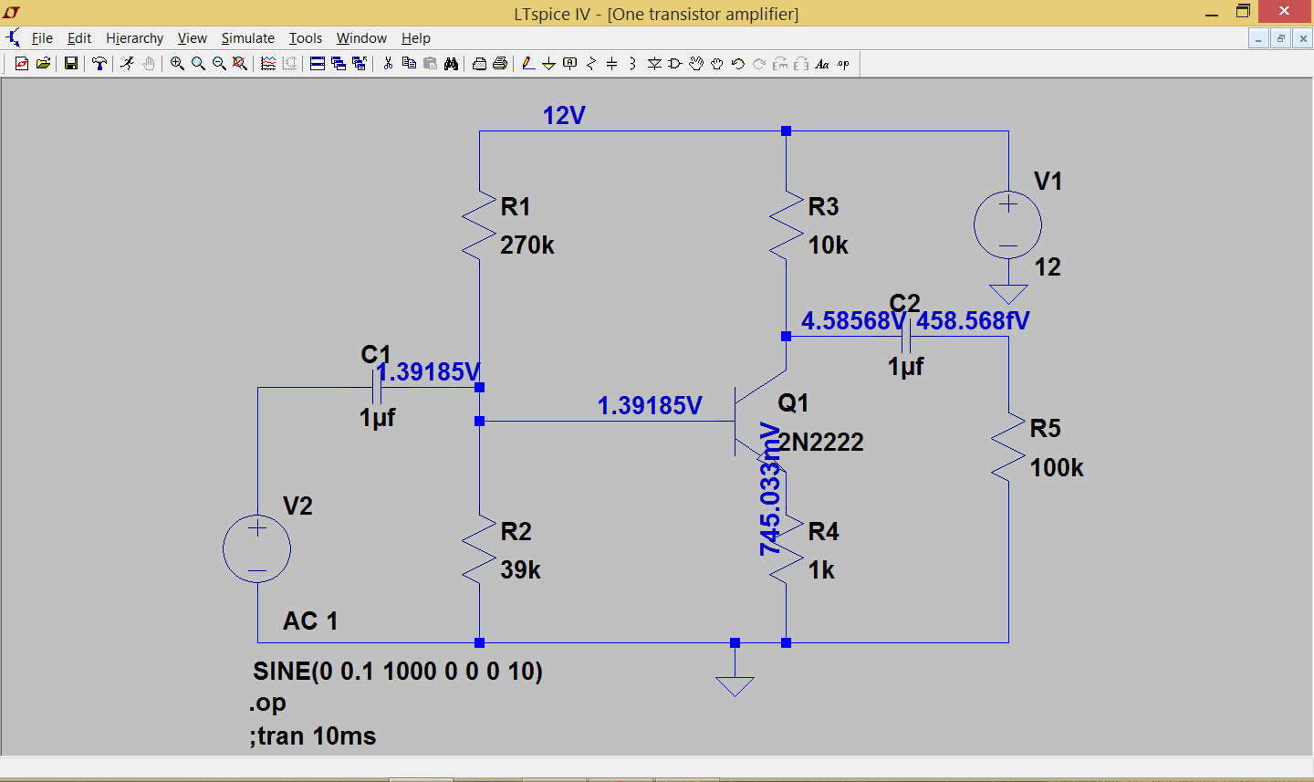Click the LTspice system menu icon left of File
This screenshot has height=782, width=1314.
pyautogui.click(x=13, y=38)
